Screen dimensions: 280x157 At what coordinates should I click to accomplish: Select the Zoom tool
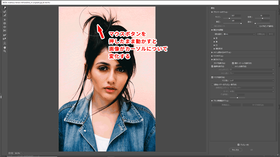point(5,51)
